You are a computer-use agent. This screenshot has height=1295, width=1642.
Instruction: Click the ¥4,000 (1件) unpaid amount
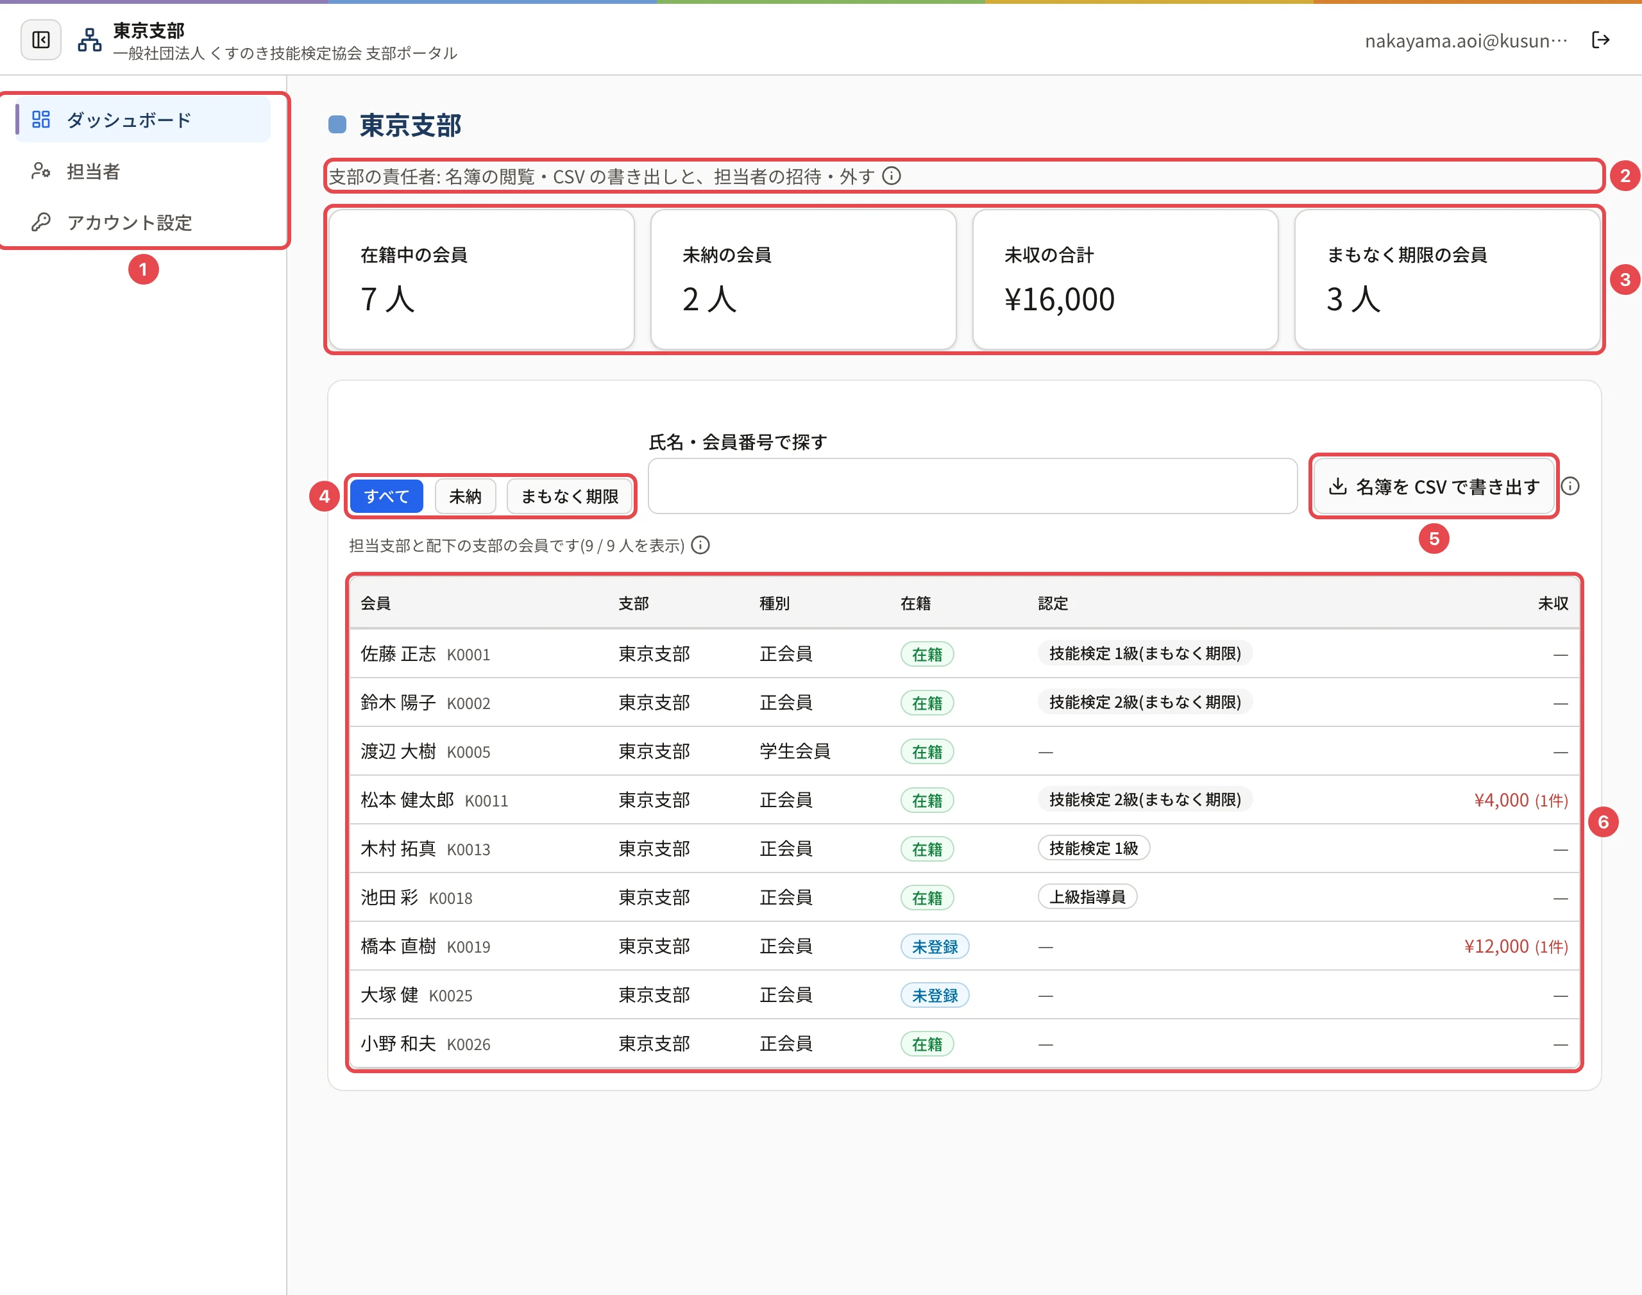(x=1521, y=800)
